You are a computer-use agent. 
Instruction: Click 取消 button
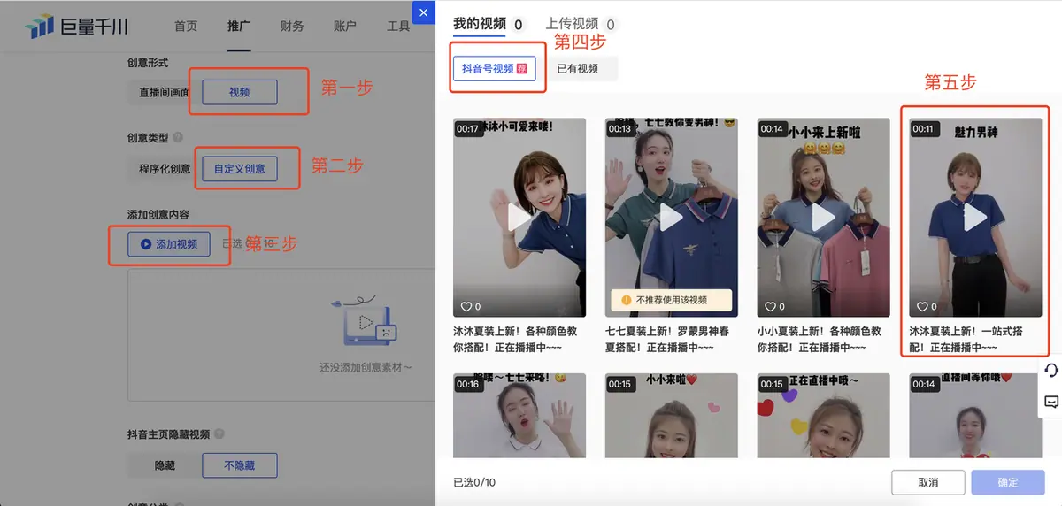tap(927, 482)
